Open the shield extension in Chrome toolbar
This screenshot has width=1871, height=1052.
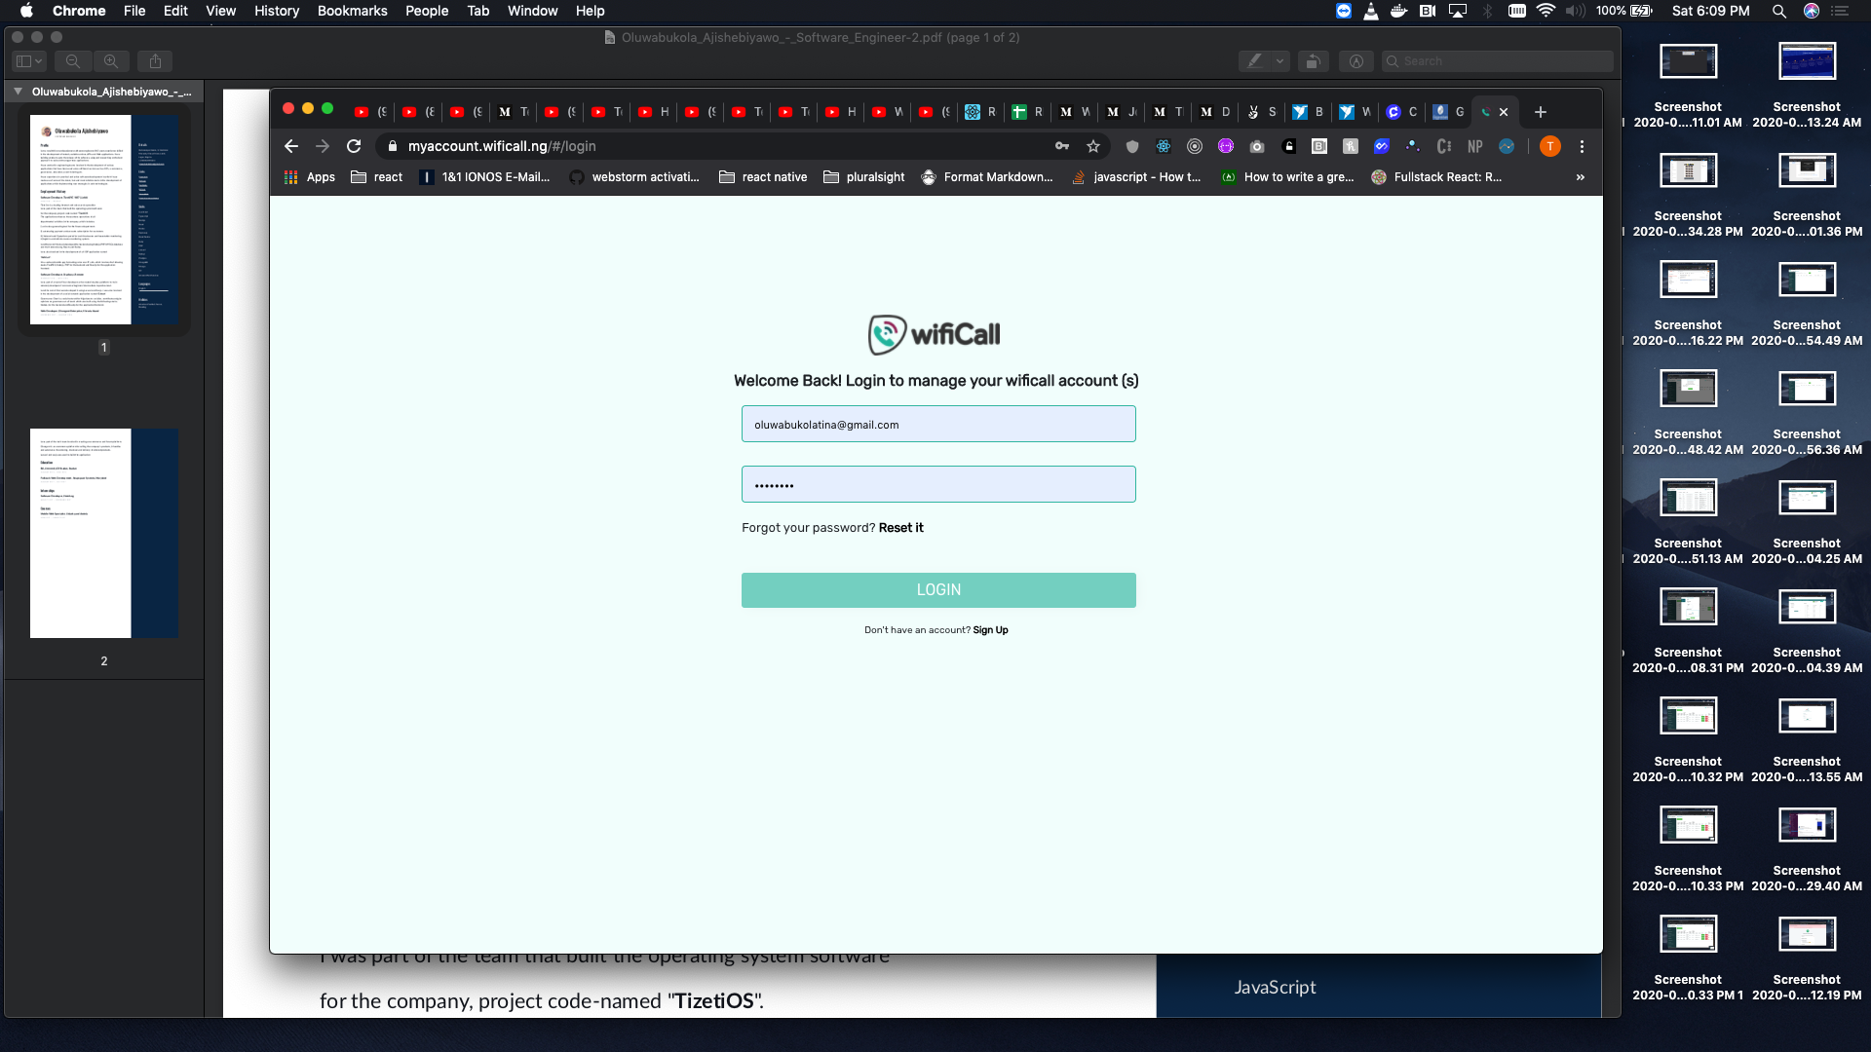(x=1132, y=146)
